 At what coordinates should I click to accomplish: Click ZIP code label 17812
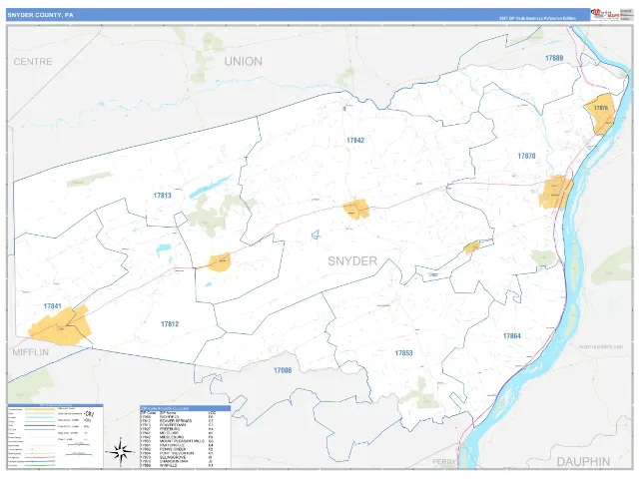pos(170,324)
